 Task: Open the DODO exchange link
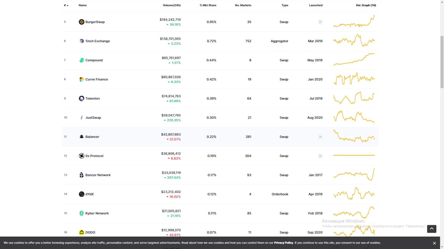tap(90, 232)
